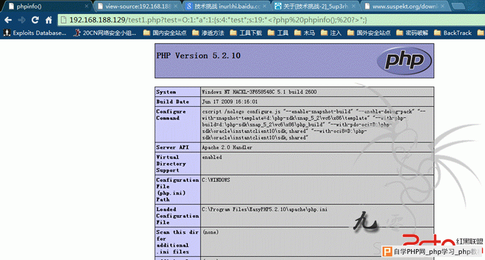
Task: Click the EasyPHP5.2.10 apache php.ini path
Action: [x=264, y=209]
